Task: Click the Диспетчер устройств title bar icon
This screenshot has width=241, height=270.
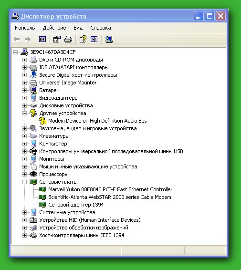Action: [15, 16]
